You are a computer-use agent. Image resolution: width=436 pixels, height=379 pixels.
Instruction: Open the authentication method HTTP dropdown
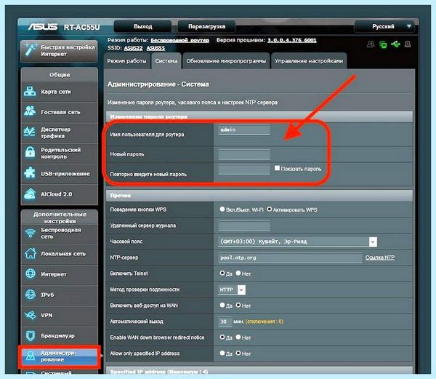pyautogui.click(x=232, y=290)
